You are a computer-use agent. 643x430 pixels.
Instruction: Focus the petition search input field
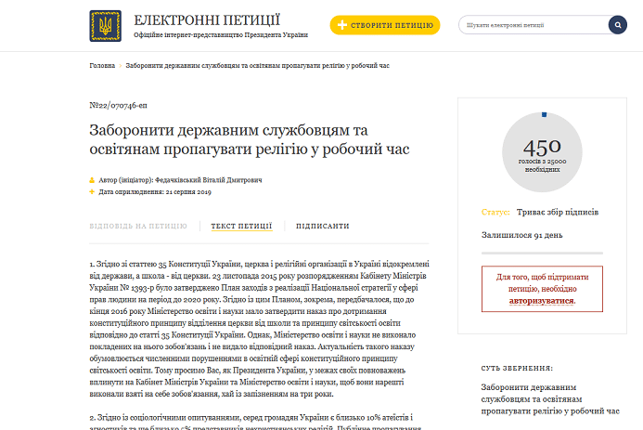tap(534, 25)
